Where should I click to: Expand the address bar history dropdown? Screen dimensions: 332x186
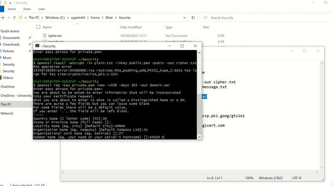point(185,18)
